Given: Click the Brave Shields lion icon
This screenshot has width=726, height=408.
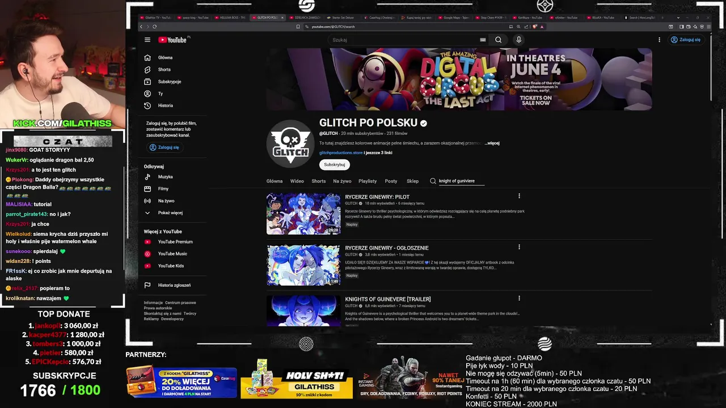Looking at the screenshot, I should click(535, 27).
